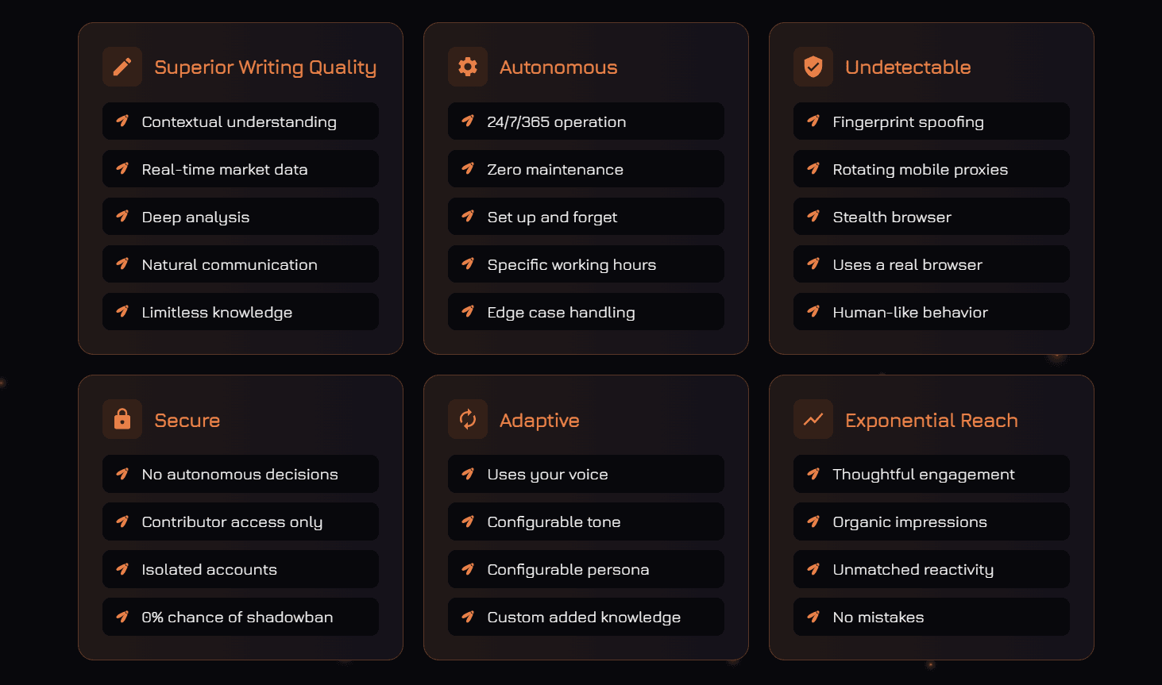Screen dimensions: 1162x685
Task: Click the rocket icon next to Uses your voice
Action: click(x=467, y=474)
